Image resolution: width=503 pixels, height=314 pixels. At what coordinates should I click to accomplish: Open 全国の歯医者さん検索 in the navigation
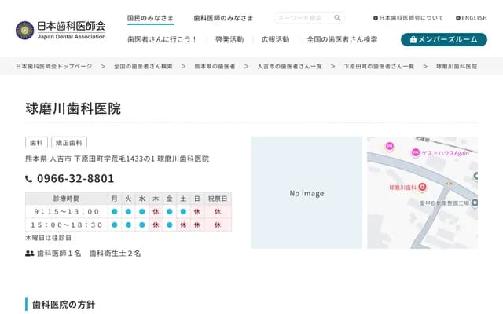pos(342,39)
